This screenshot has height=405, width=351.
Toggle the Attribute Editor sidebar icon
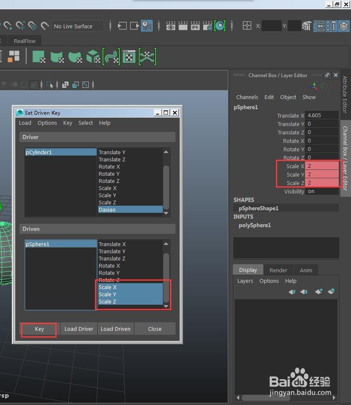click(319, 26)
